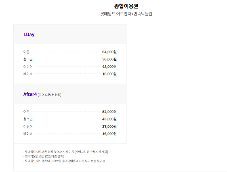Click the 45,000원 After4 teen price
This screenshot has width=227, height=172.
[x=109, y=119]
